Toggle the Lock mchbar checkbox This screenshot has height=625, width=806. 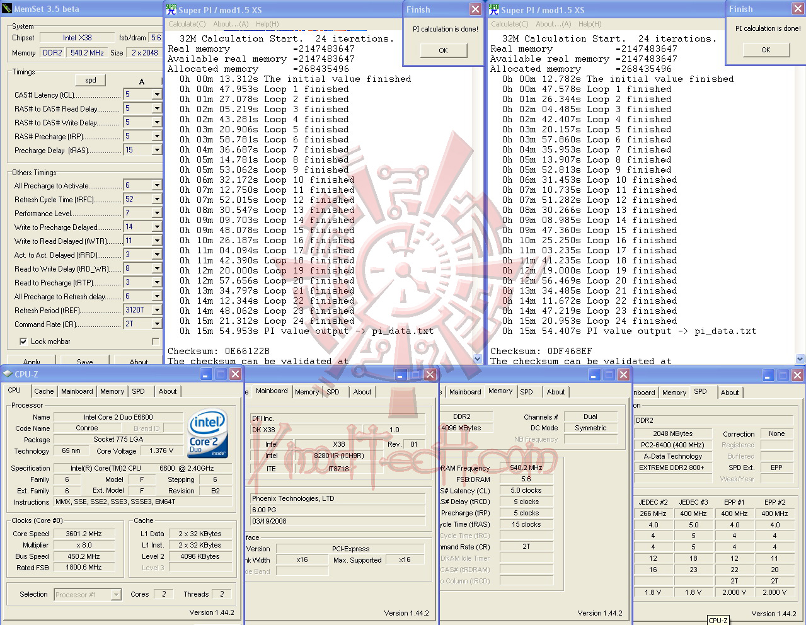(23, 341)
